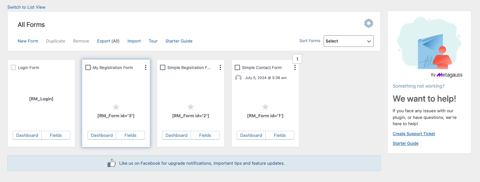Image resolution: width=480 pixels, height=182 pixels.
Task: Open the Sort Forms dropdown
Action: pos(348,41)
